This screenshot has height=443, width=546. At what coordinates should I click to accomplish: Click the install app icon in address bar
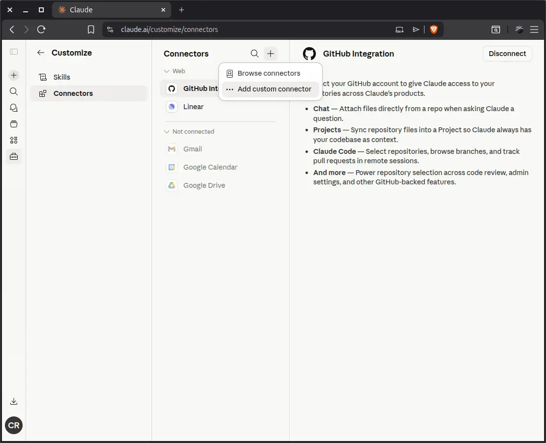pos(399,30)
